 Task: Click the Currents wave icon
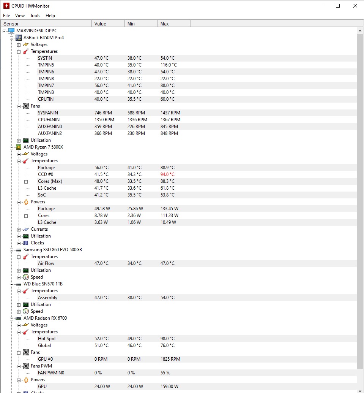click(26, 229)
